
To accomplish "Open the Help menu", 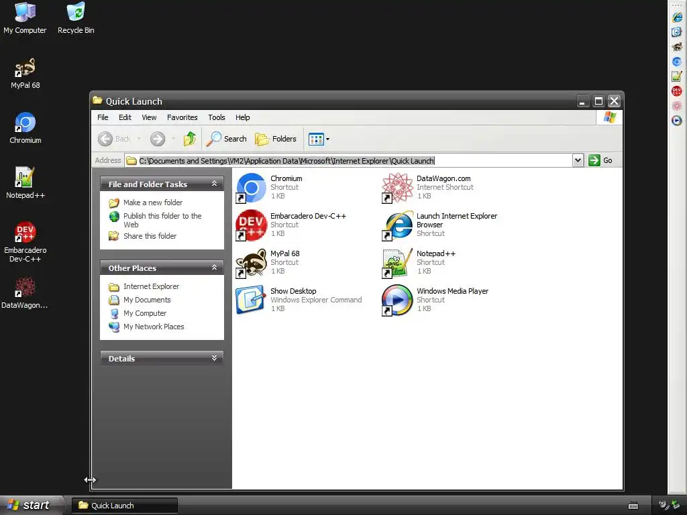I will 242,117.
